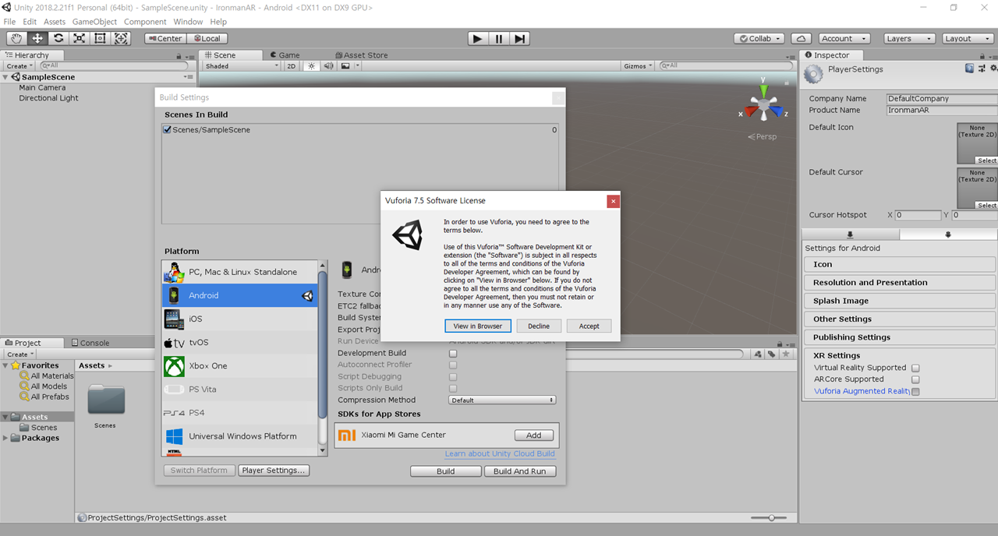Toggle Script Debugging checkbox
This screenshot has height=536, width=998.
click(x=453, y=377)
